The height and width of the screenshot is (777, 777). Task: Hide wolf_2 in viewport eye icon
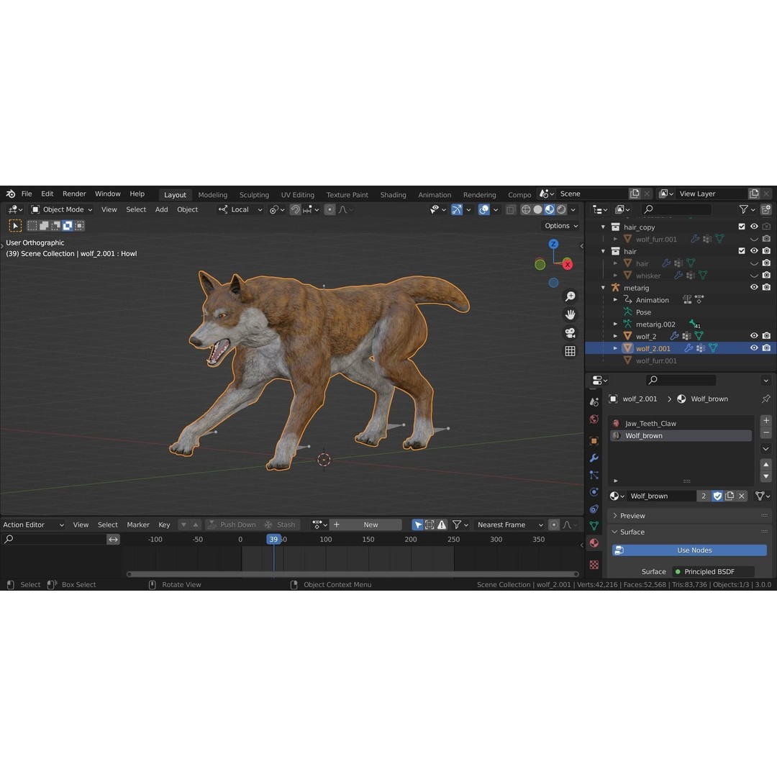pos(754,336)
